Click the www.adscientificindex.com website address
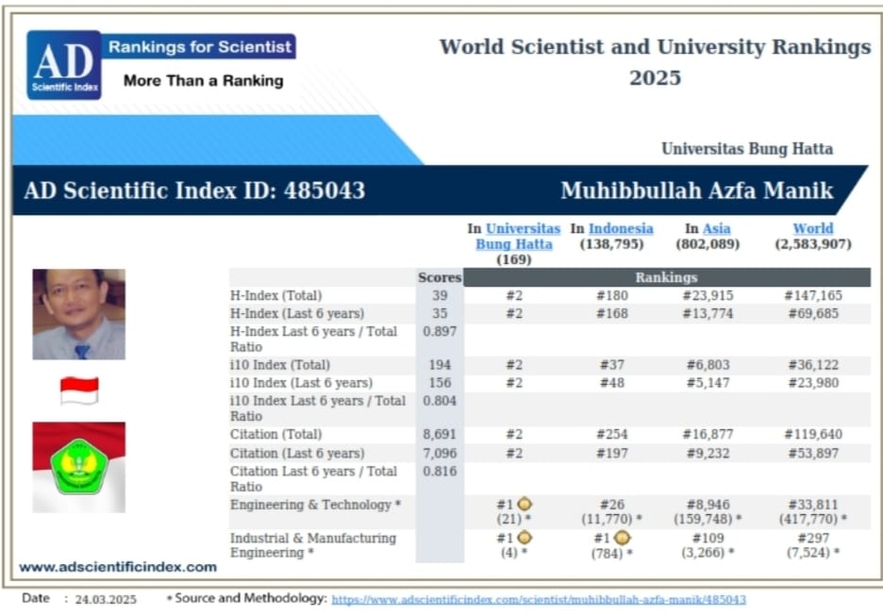 (118, 567)
